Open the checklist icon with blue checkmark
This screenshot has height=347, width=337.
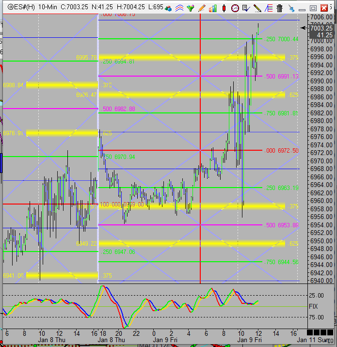click(x=246, y=8)
